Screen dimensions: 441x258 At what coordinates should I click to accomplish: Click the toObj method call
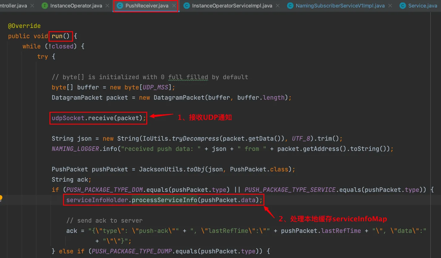pyautogui.click(x=195, y=169)
